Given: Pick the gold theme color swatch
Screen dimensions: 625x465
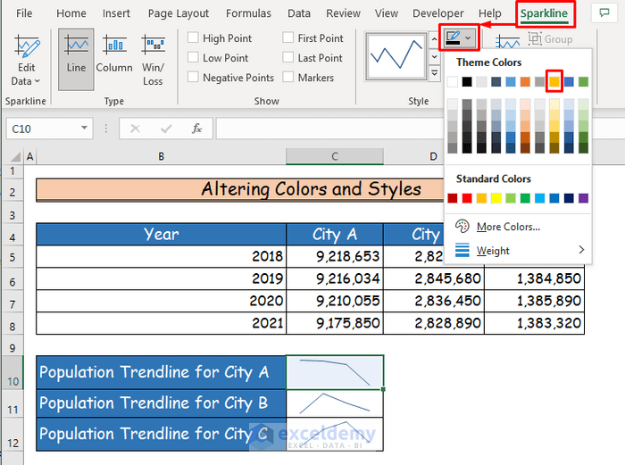Looking at the screenshot, I should click(554, 82).
